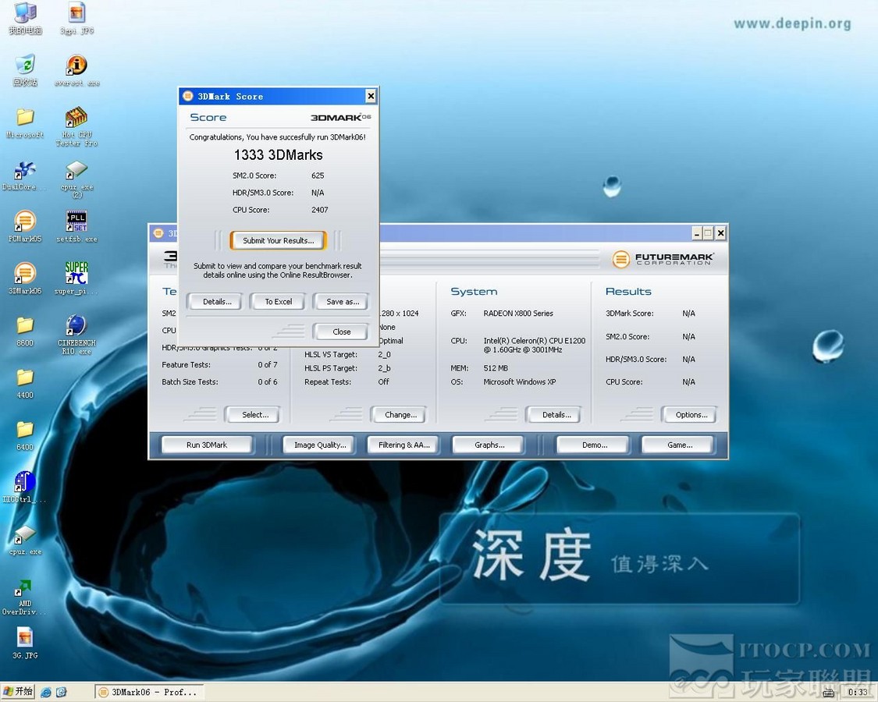
Task: Click the MEM value 512 MB
Action: [496, 368]
